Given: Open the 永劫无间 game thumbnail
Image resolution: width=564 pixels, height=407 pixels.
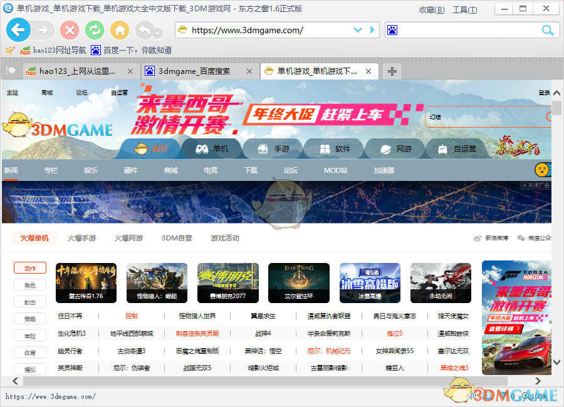Looking at the screenshot, I should (x=441, y=283).
